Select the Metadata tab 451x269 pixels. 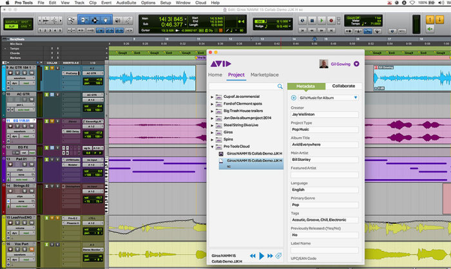(306, 86)
